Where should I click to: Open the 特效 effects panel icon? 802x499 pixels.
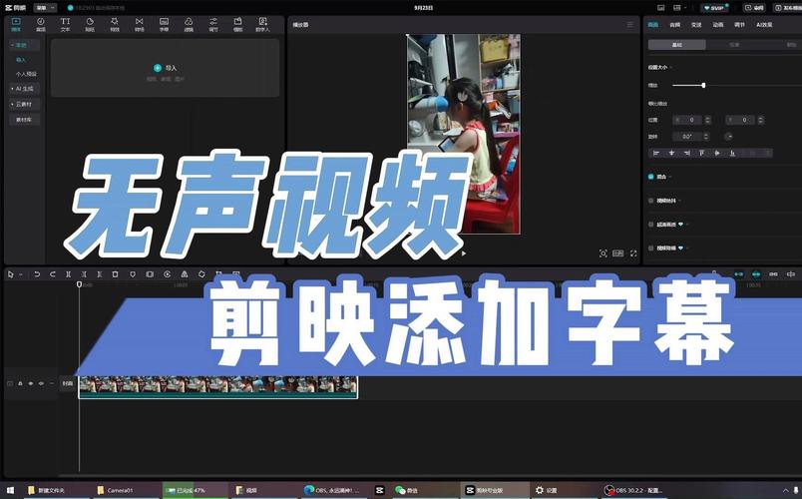point(115,24)
